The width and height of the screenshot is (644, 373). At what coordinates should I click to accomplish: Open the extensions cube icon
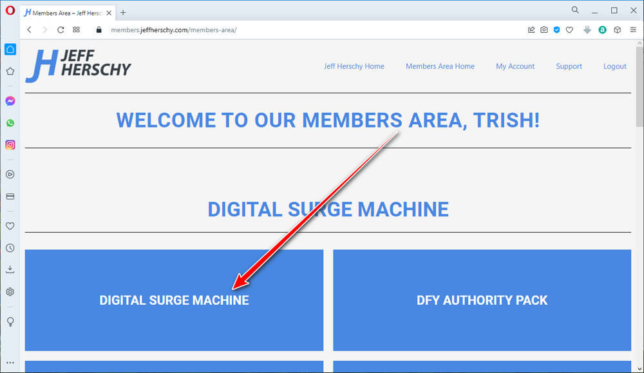pos(618,30)
